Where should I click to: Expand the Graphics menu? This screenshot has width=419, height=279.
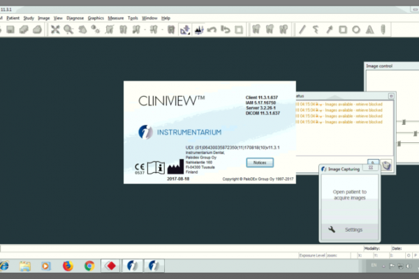96,17
